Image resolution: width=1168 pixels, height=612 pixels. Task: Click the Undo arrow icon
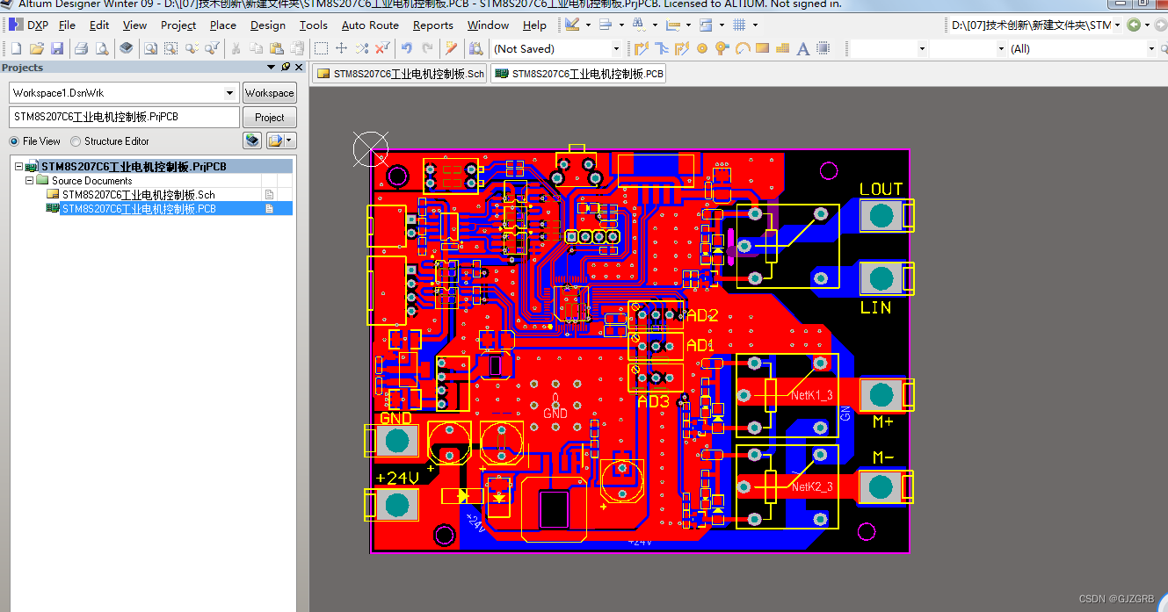[x=406, y=48]
